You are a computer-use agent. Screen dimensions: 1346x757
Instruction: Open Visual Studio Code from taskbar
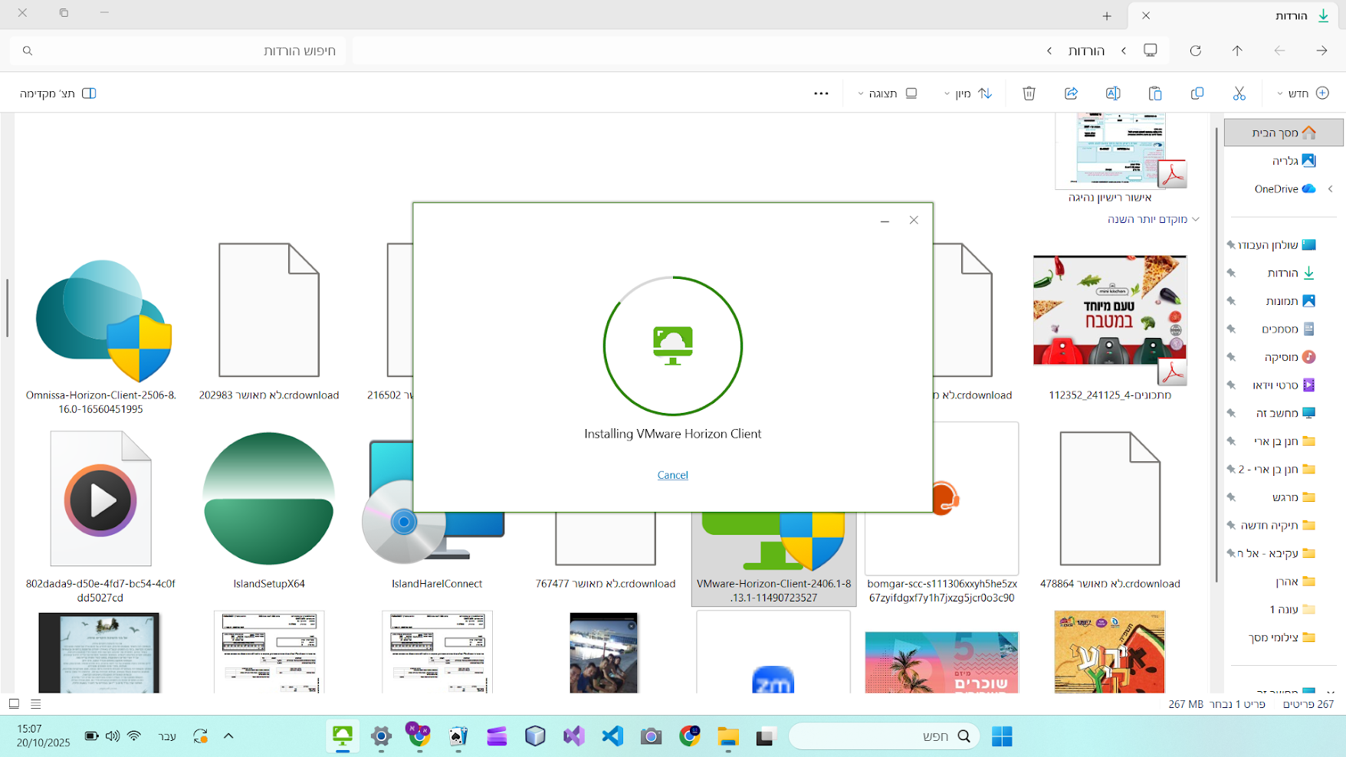[x=612, y=736]
